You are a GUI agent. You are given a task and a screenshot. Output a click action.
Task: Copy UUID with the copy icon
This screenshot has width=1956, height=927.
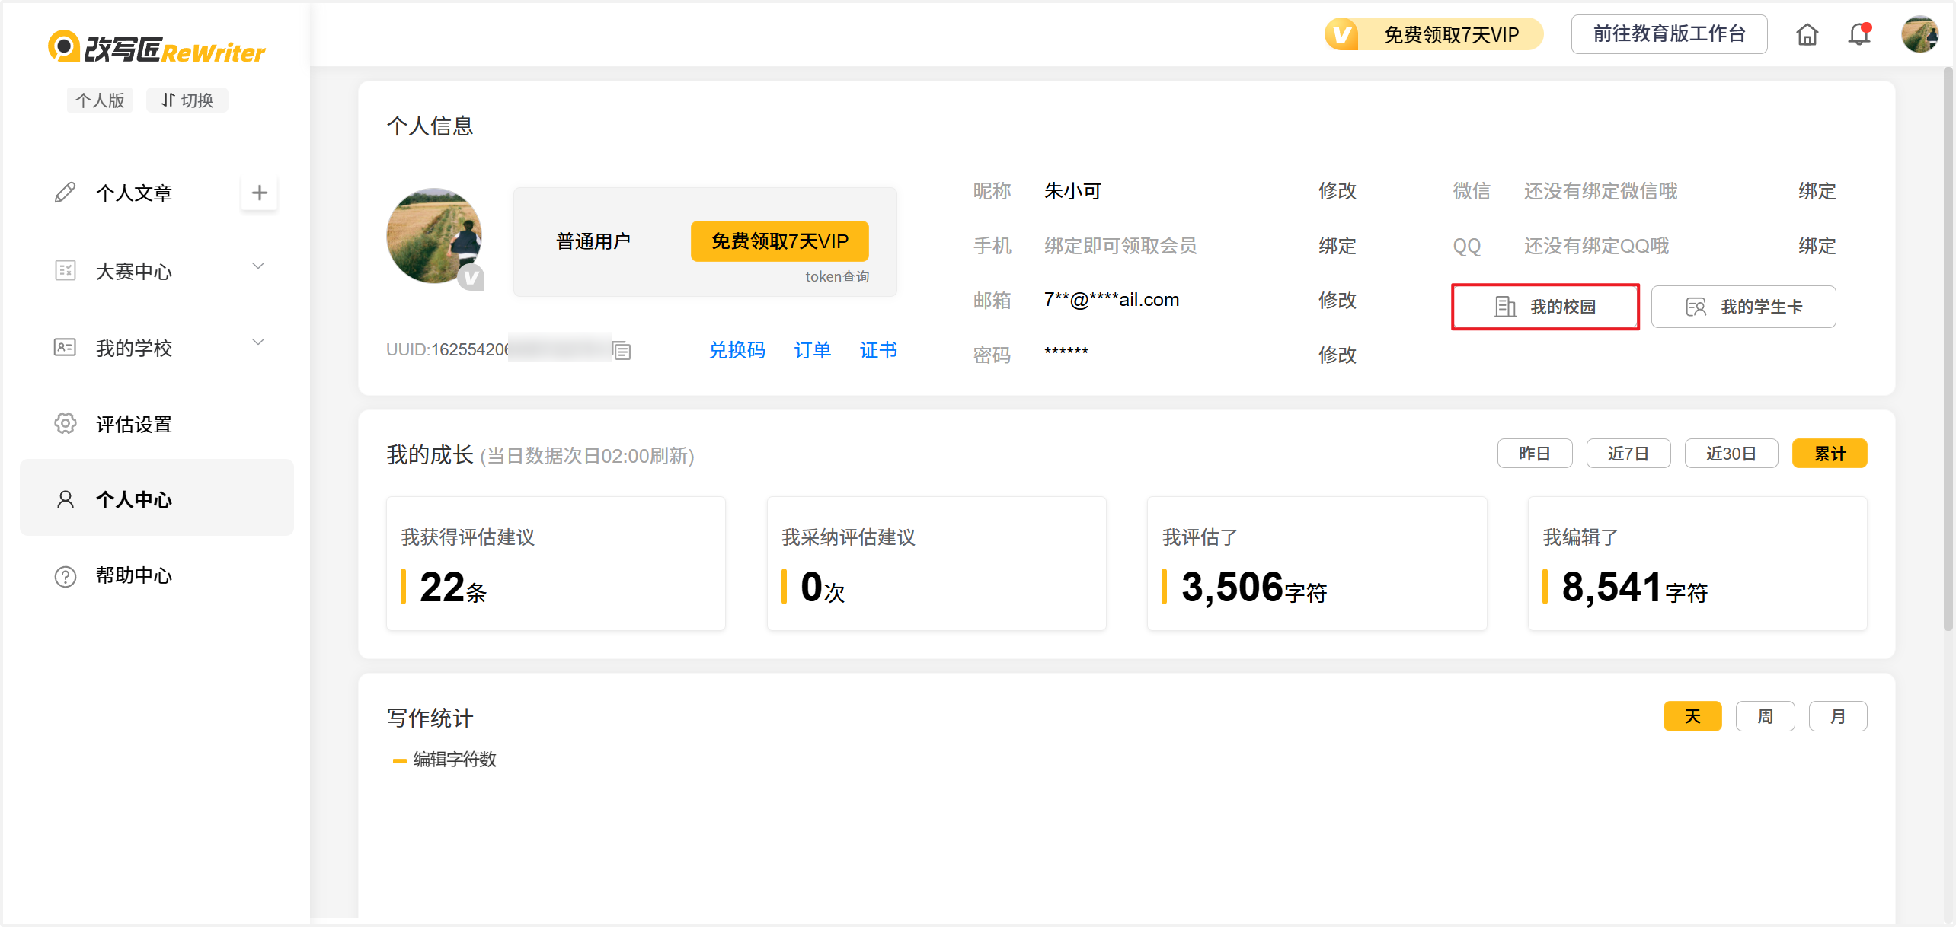click(622, 350)
